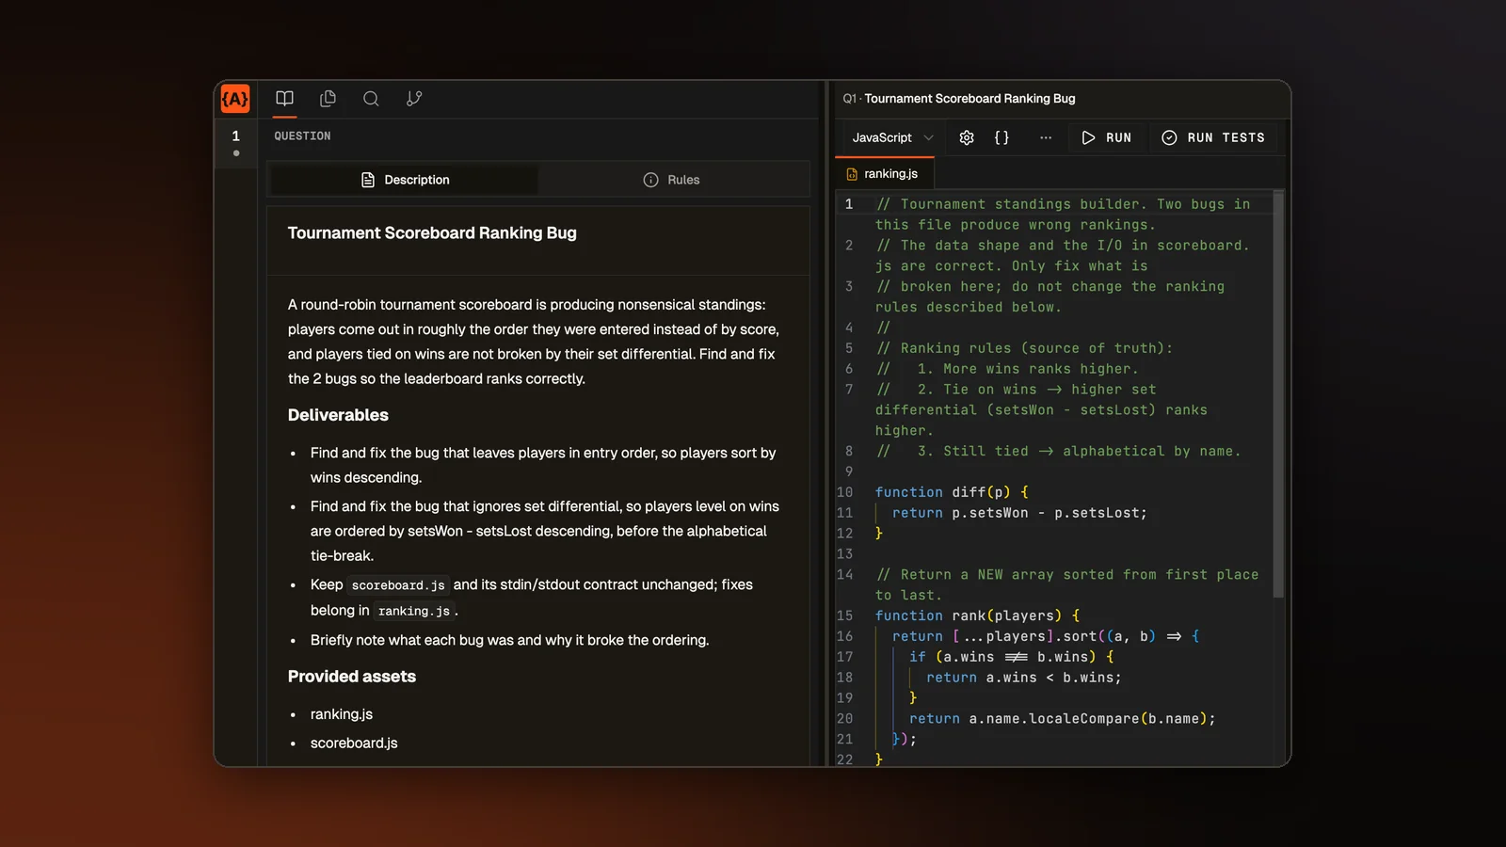Click line 18 return a.wins < b.wins
Screen dimensions: 1506x847
(x=1024, y=678)
